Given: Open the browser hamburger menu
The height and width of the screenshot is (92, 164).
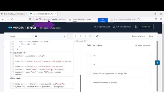Looking at the screenshot, I should tap(161, 19).
